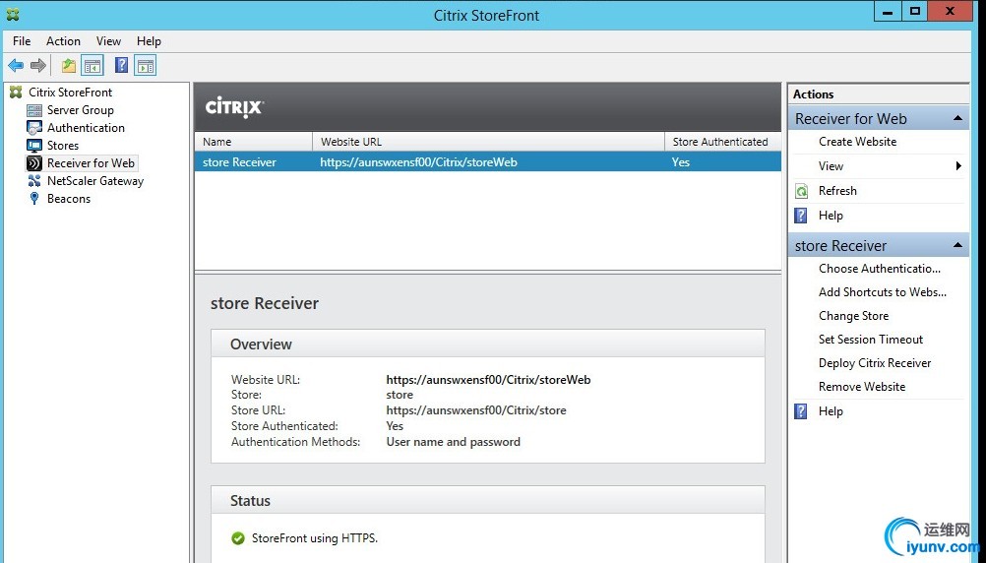986x563 pixels.
Task: Click the Authentication tree icon
Action: (34, 128)
